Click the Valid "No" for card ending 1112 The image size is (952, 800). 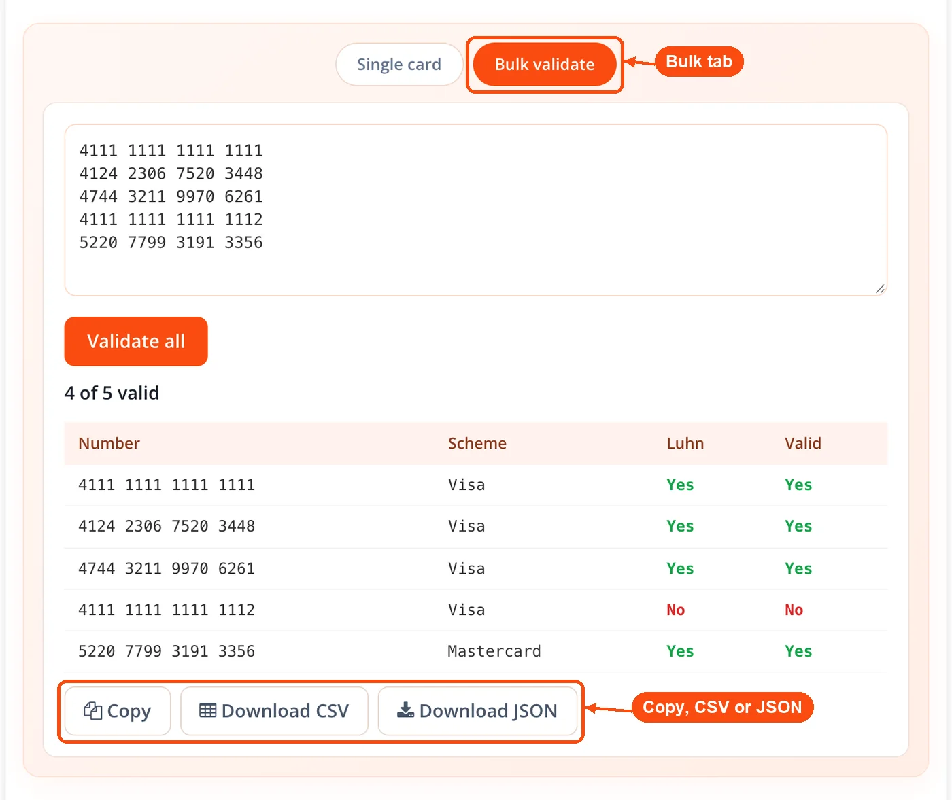pyautogui.click(x=794, y=610)
